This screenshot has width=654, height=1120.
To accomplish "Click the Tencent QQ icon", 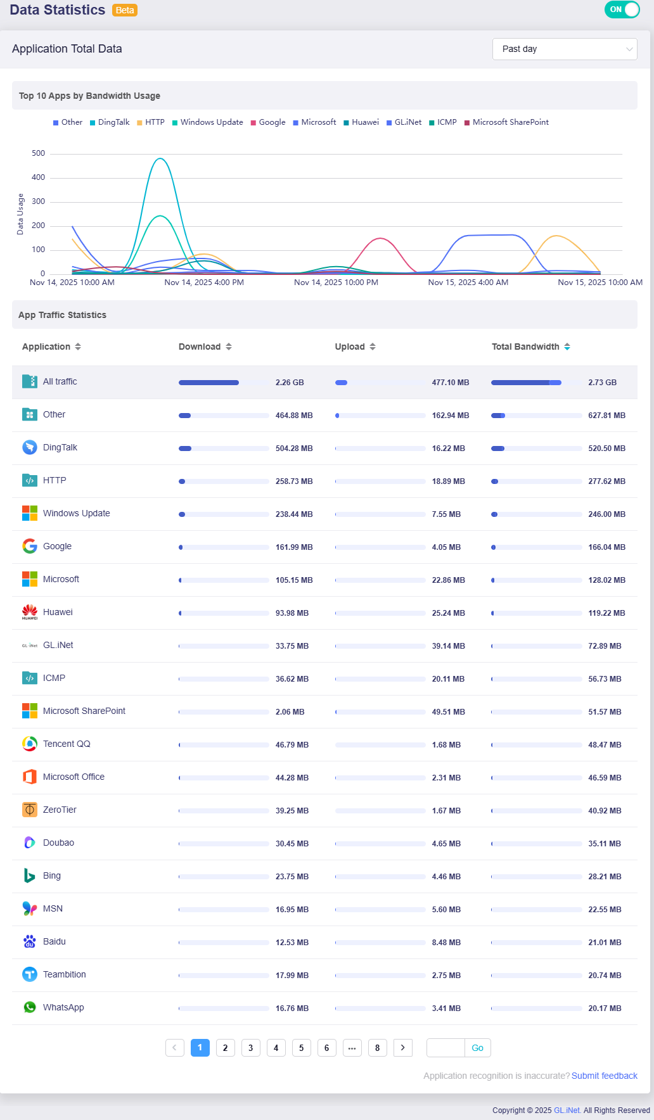I will click(x=30, y=744).
